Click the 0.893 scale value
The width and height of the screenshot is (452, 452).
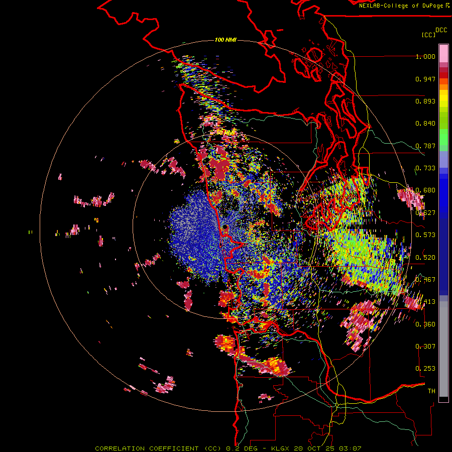coord(425,101)
